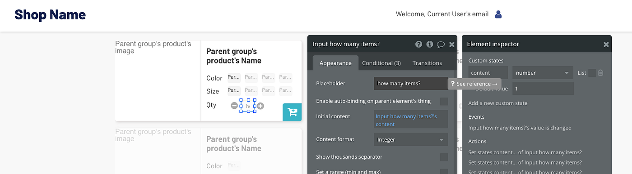
Task: Click the add-to-cart icon button
Action: (292, 112)
